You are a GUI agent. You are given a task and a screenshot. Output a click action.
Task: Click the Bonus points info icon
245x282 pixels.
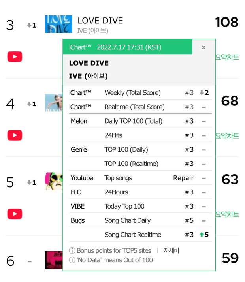pyautogui.click(x=72, y=250)
